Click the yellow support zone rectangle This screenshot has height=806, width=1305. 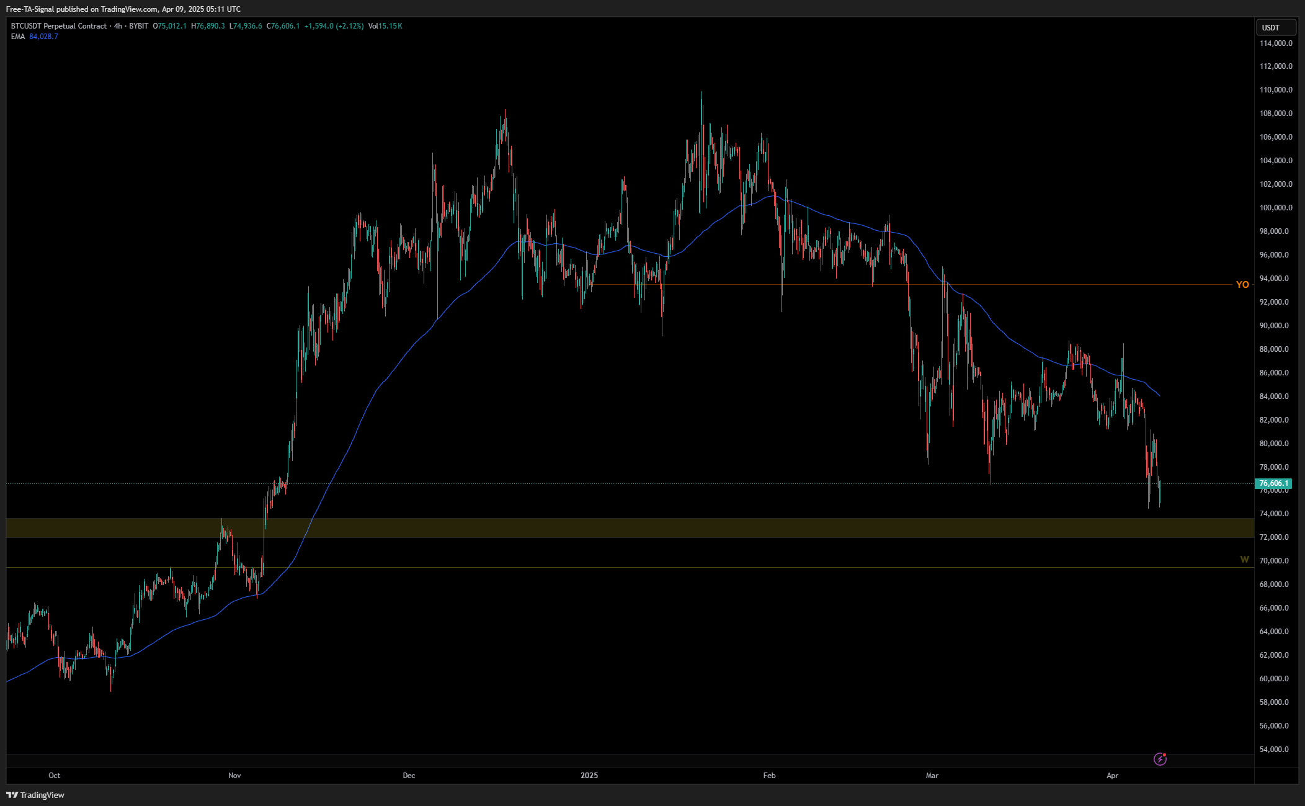pyautogui.click(x=630, y=527)
